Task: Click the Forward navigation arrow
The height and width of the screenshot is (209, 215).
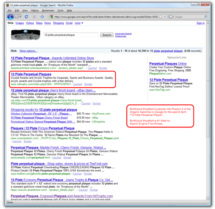Action: tap(16, 17)
